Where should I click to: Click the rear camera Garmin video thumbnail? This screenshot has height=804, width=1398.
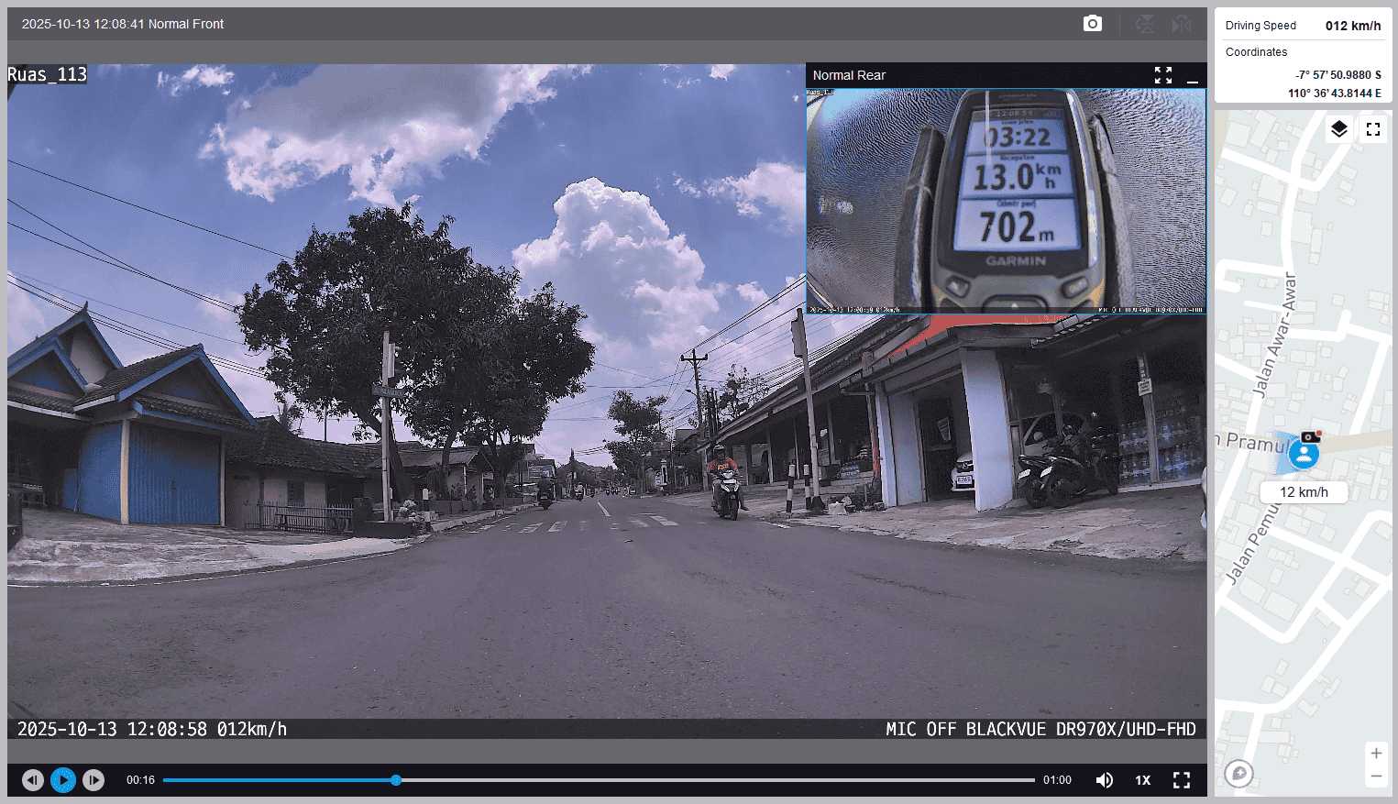tap(1006, 201)
